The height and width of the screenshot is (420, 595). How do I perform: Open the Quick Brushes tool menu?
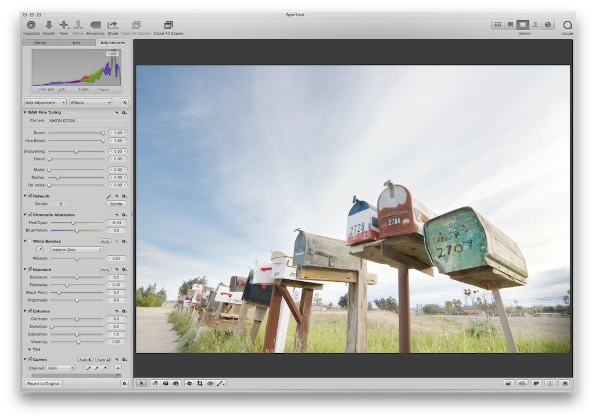point(221,383)
